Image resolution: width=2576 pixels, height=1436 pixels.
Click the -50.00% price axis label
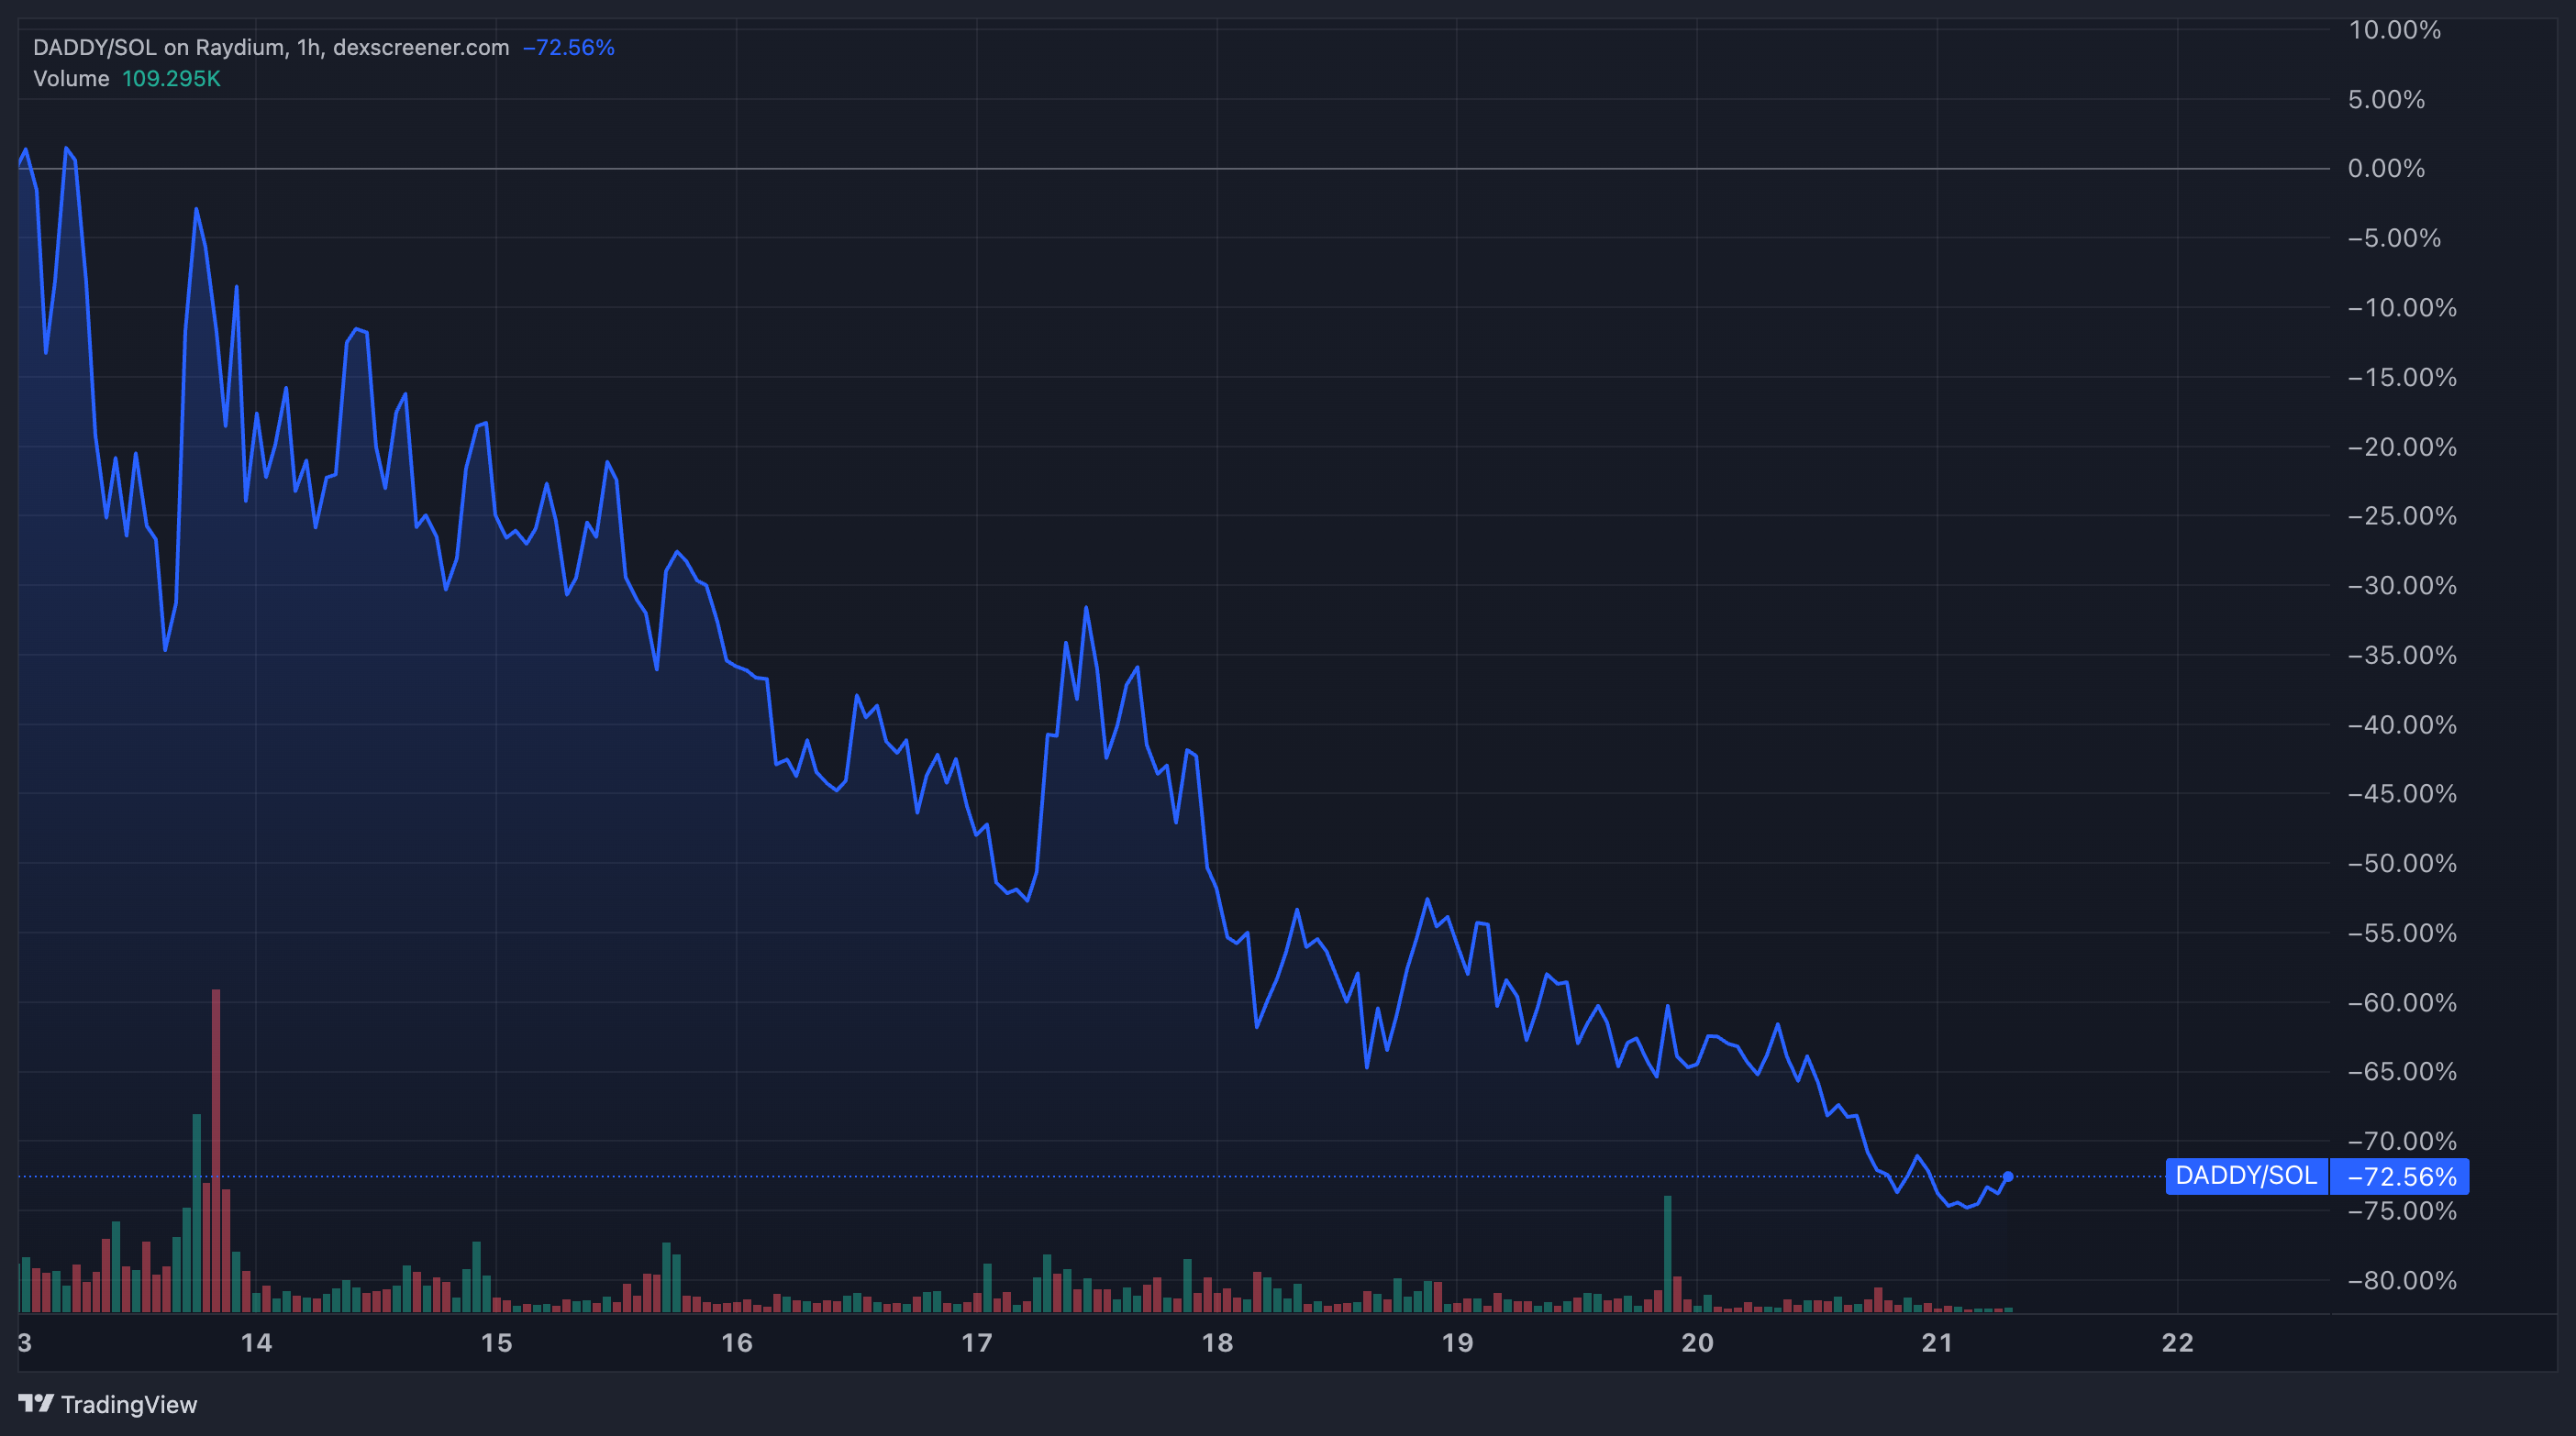click(x=2401, y=862)
